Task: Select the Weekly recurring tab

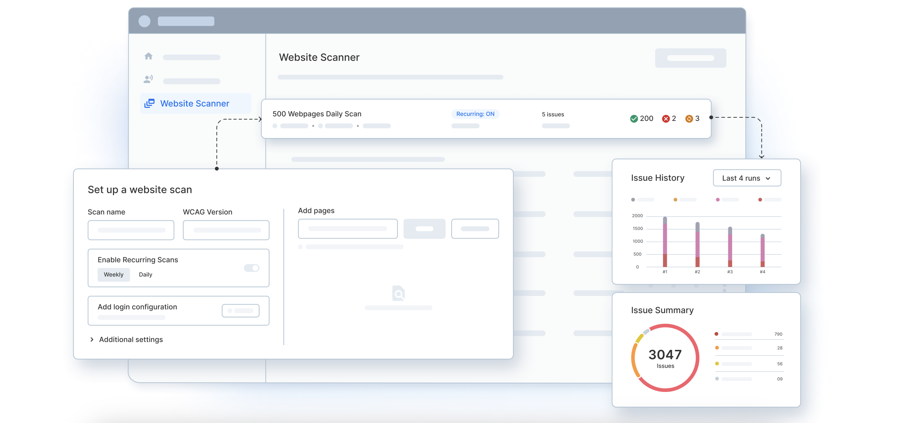Action: (x=113, y=275)
